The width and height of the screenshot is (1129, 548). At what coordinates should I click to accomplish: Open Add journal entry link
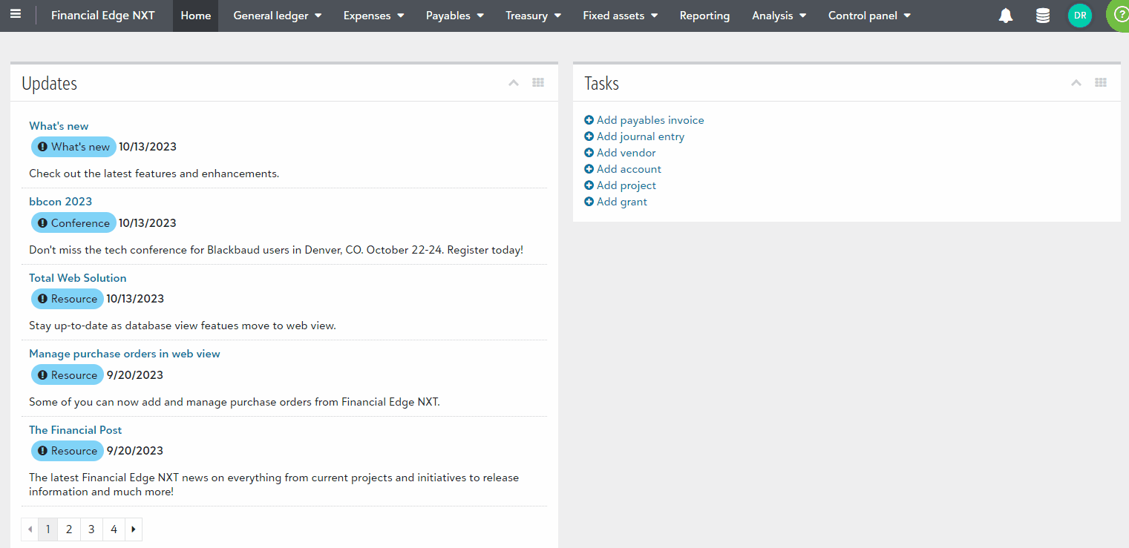point(641,136)
